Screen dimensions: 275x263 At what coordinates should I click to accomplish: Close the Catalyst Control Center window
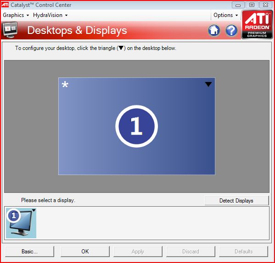point(266,5)
